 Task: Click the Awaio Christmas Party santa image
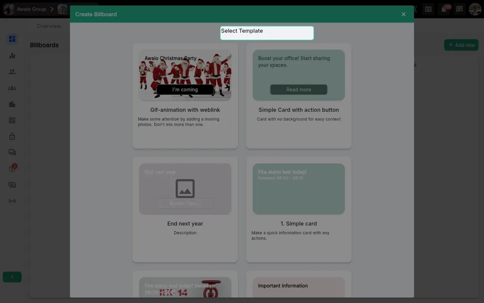click(x=185, y=75)
